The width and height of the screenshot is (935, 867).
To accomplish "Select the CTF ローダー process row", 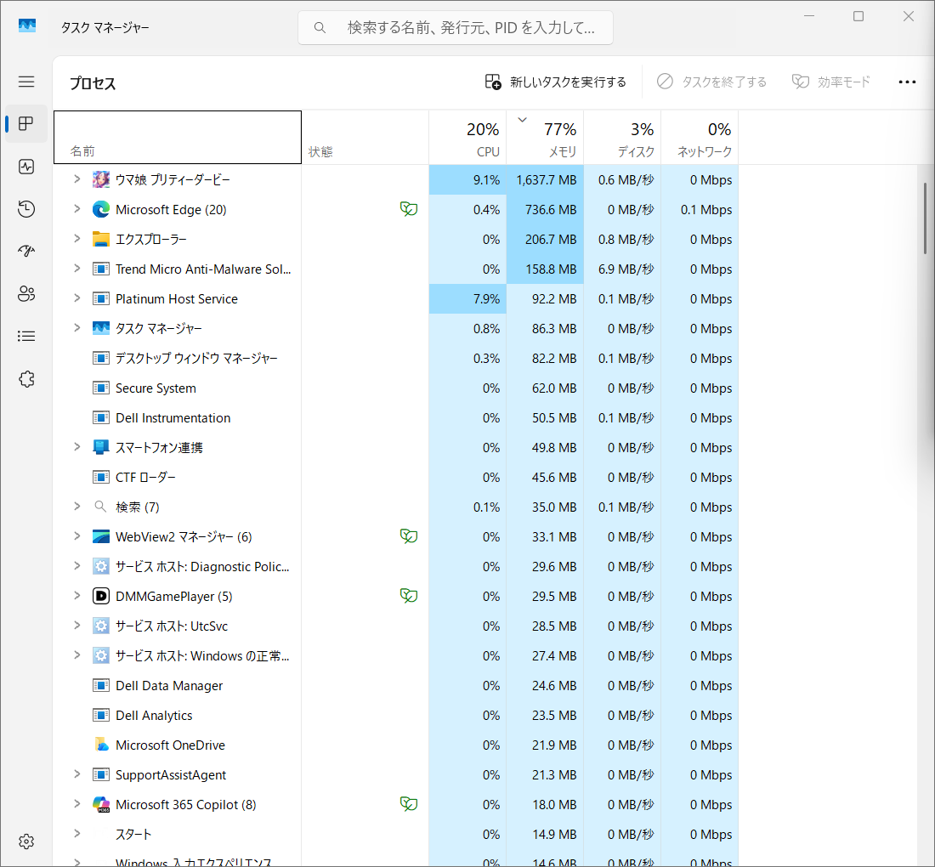I will click(x=396, y=478).
